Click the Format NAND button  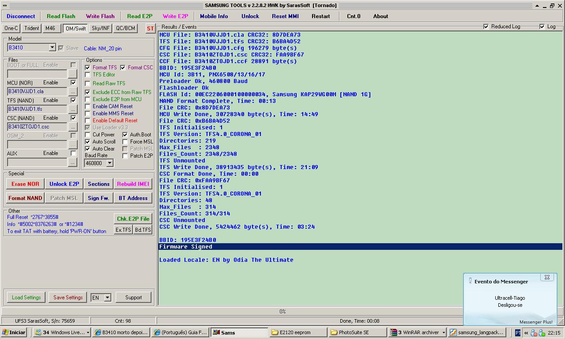point(25,198)
